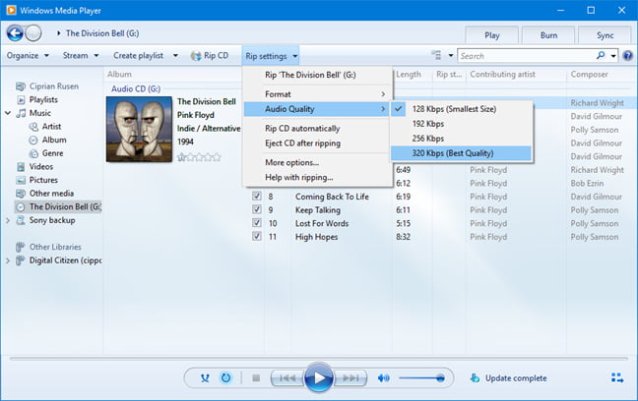Open More options...

[317, 162]
